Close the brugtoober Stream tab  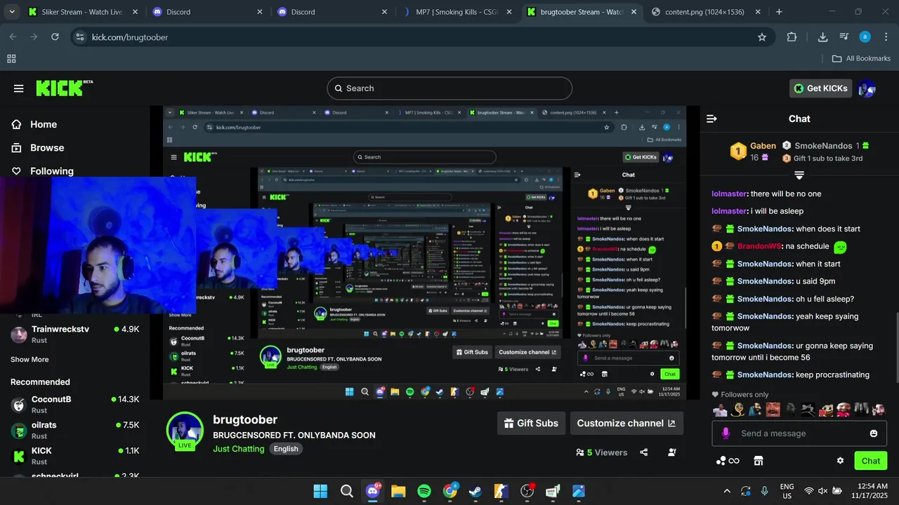coord(634,12)
